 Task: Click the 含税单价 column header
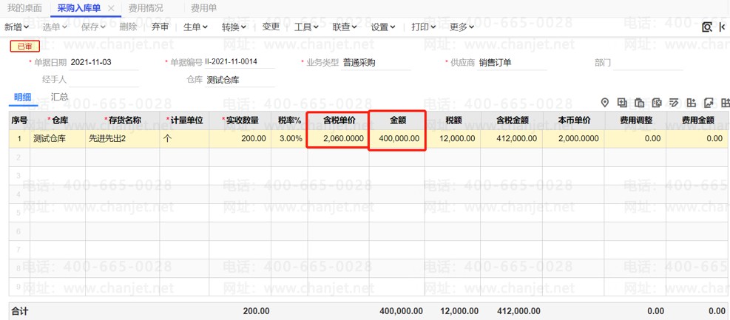point(339,120)
